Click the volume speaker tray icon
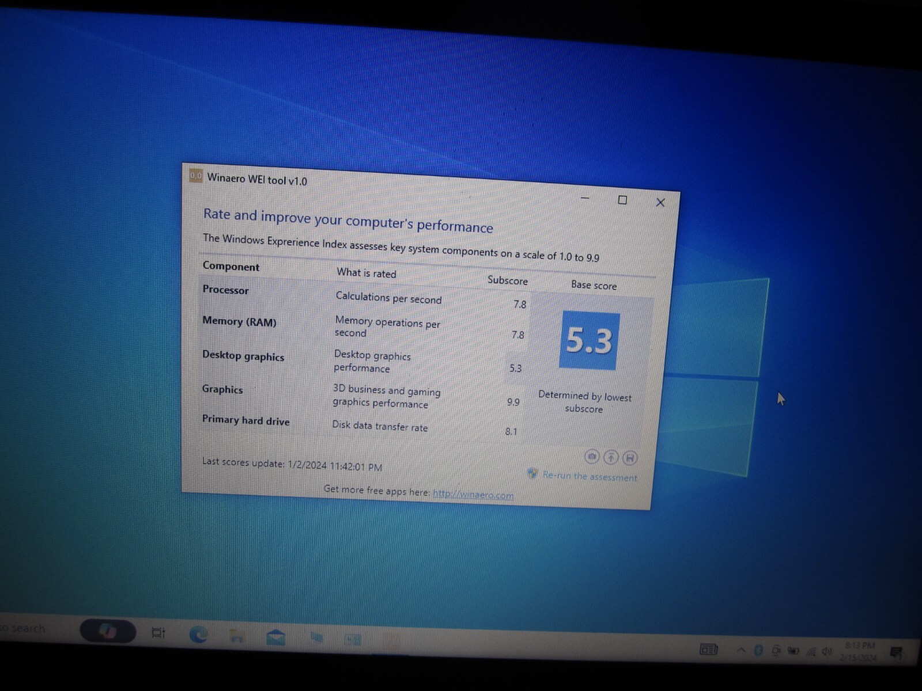The height and width of the screenshot is (691, 922). 827,651
